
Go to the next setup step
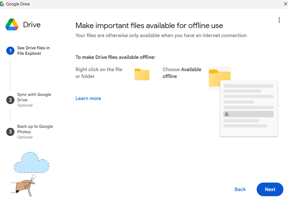[270, 189]
